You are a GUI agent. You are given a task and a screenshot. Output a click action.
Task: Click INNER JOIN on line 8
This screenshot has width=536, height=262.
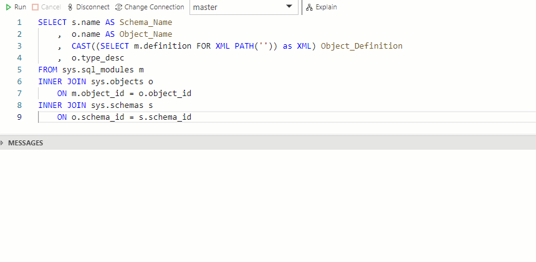click(x=62, y=105)
